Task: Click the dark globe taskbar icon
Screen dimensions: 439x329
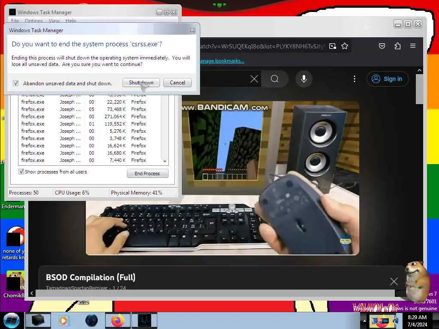Action: (x=91, y=320)
